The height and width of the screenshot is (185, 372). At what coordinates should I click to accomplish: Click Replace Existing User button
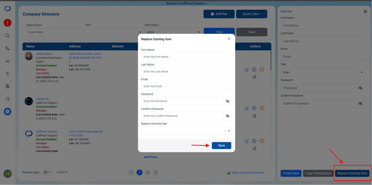pyautogui.click(x=352, y=173)
